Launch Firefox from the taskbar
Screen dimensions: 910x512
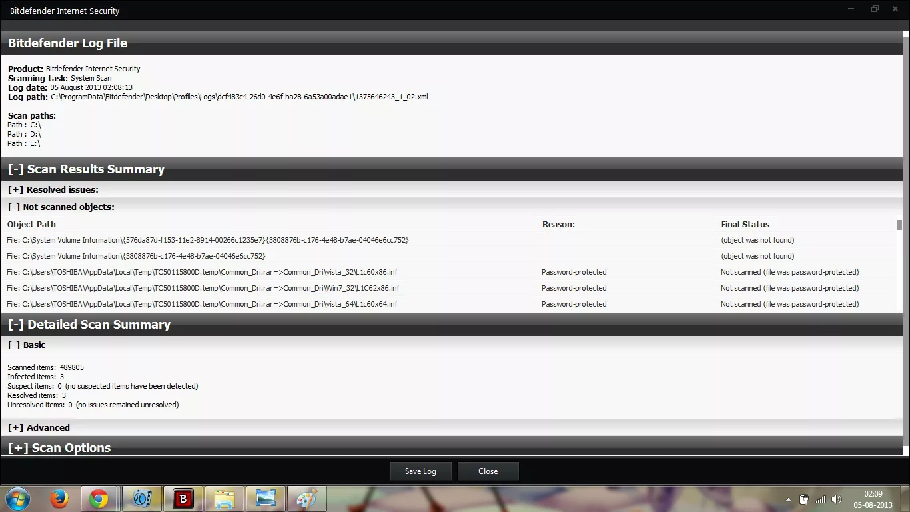click(59, 499)
